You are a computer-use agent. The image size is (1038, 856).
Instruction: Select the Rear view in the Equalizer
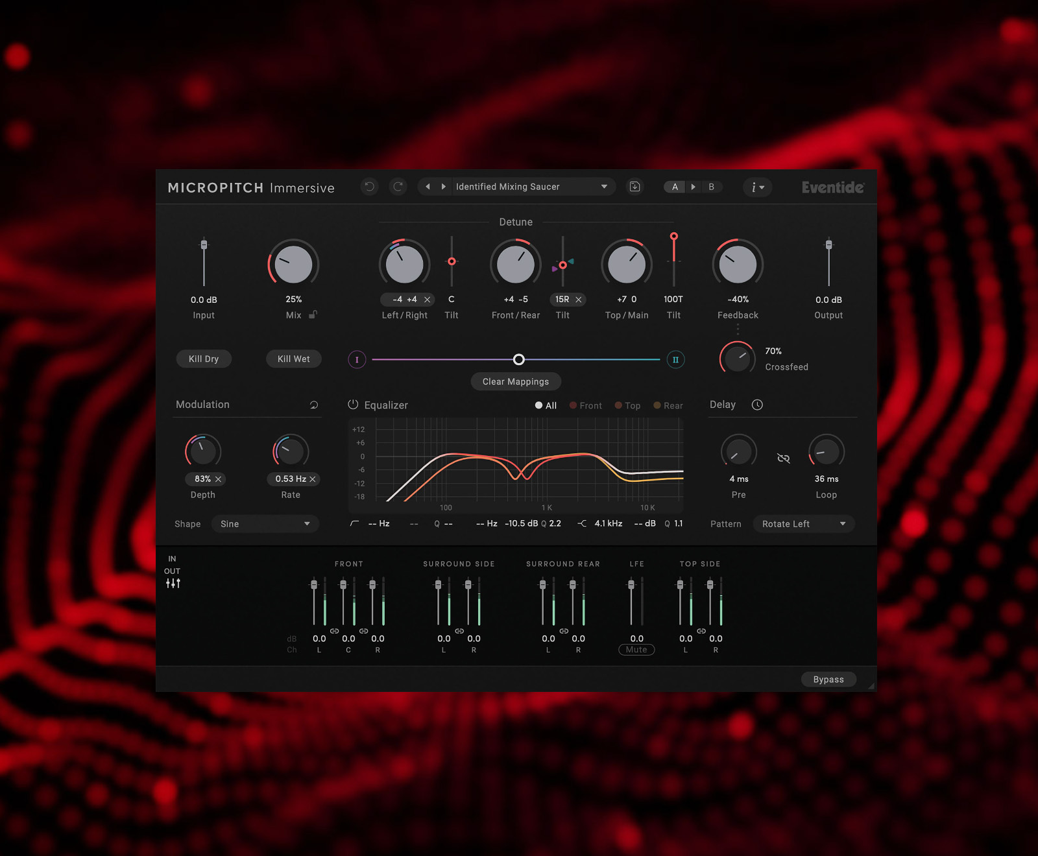(x=668, y=405)
